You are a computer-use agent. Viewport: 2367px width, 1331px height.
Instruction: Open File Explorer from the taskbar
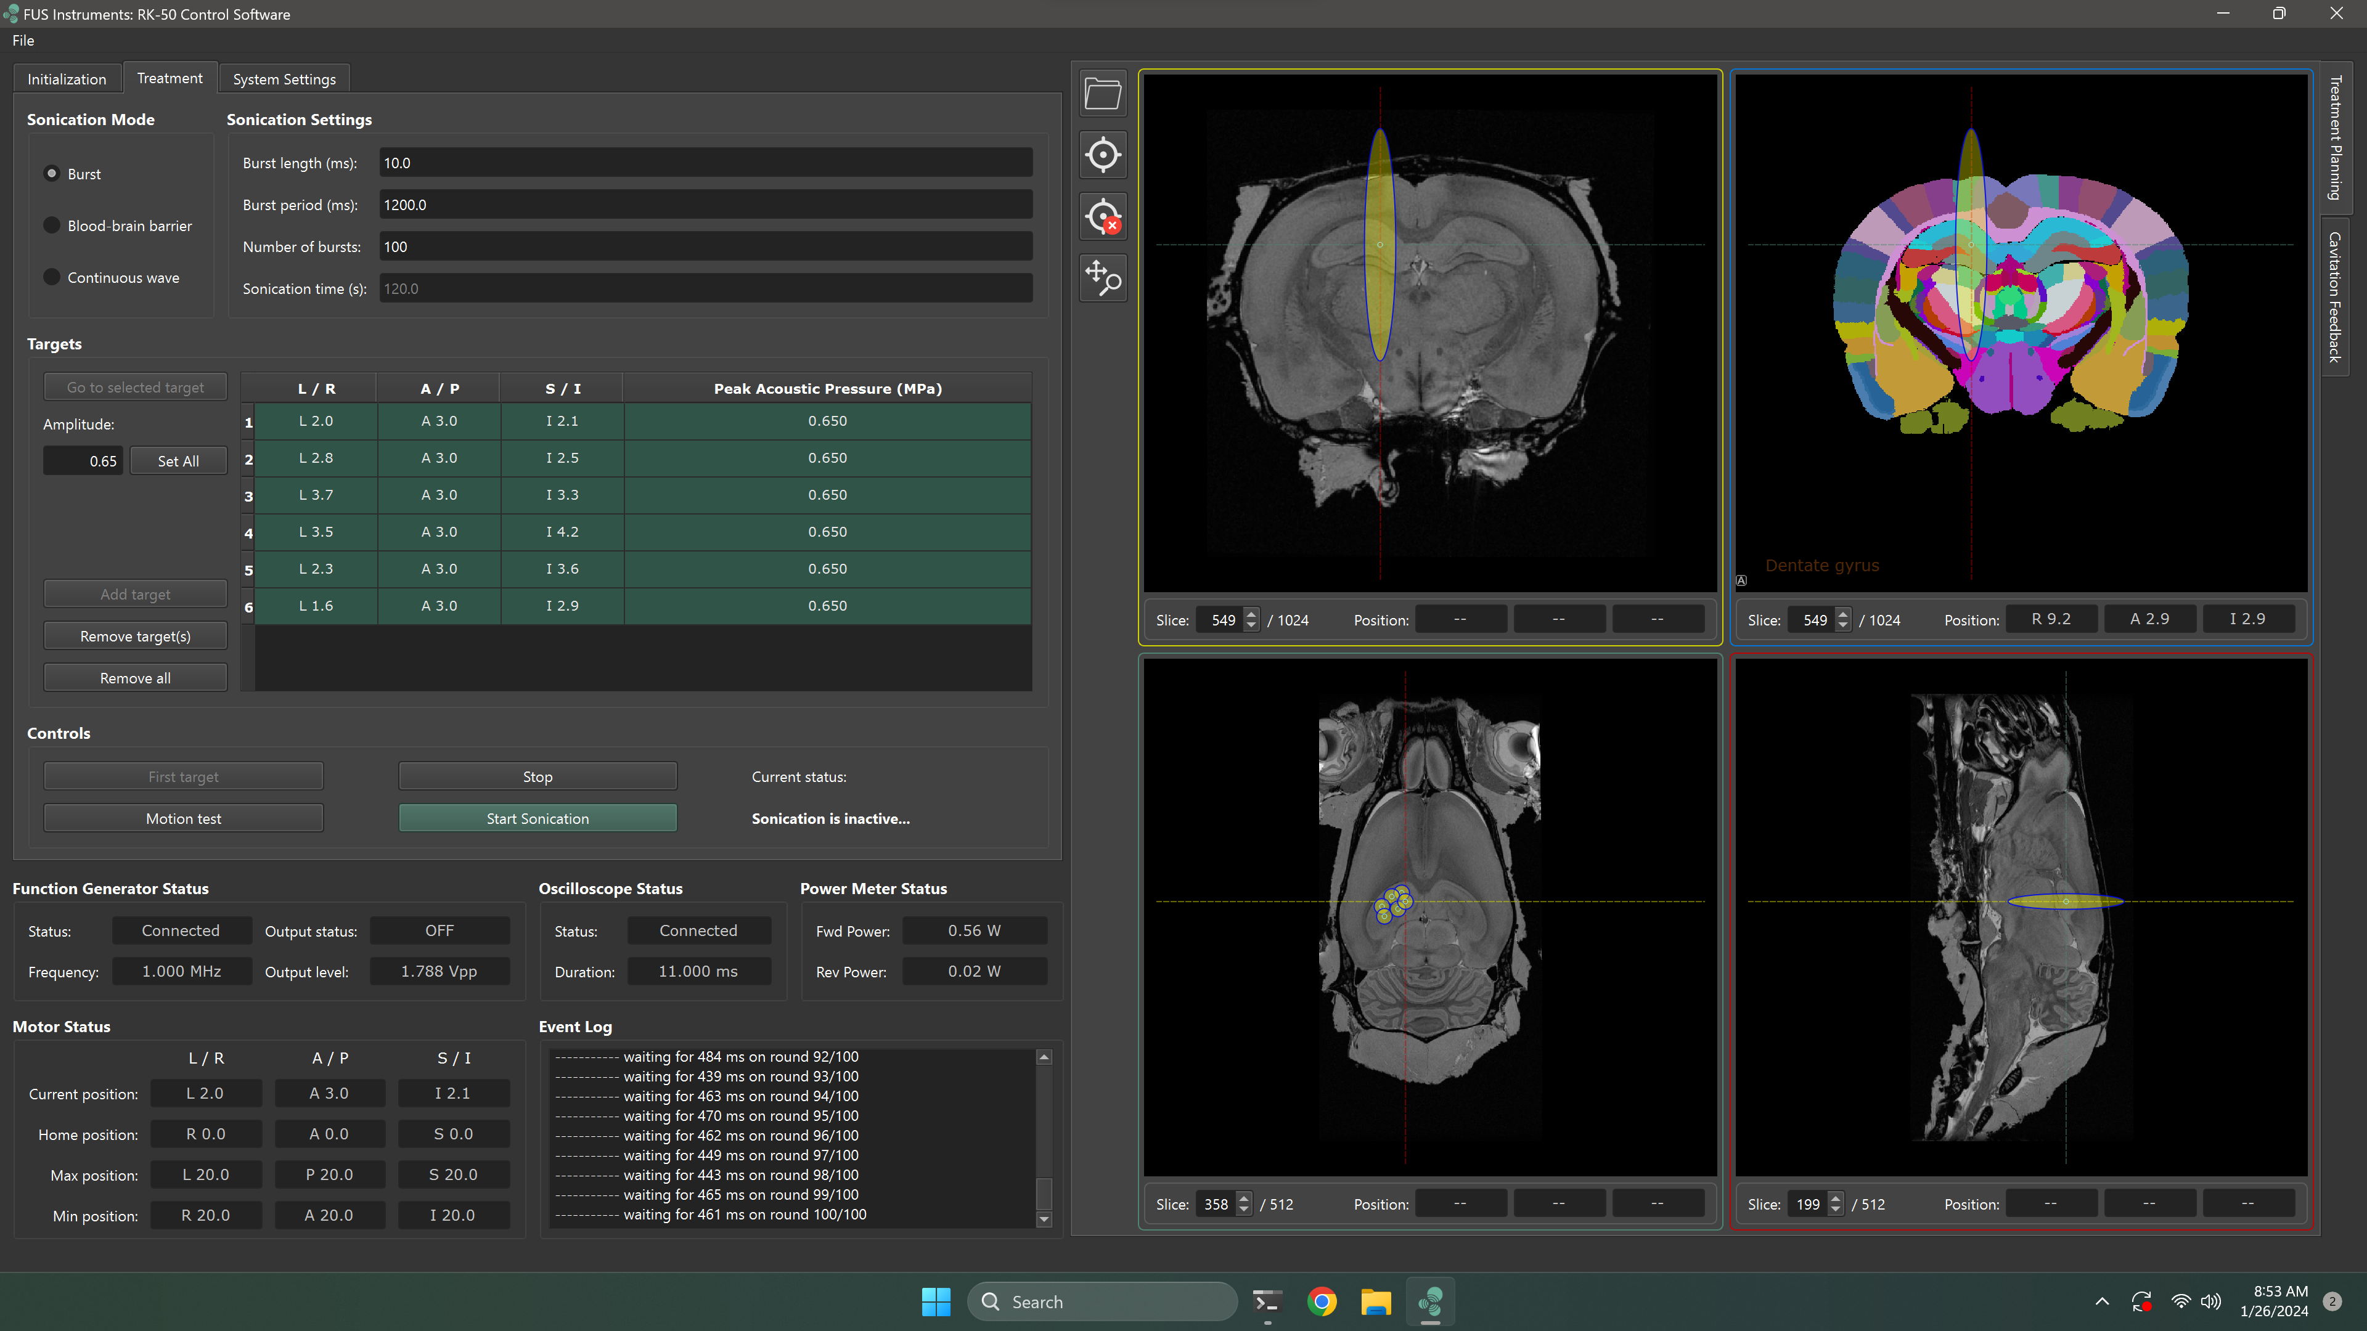1376,1301
